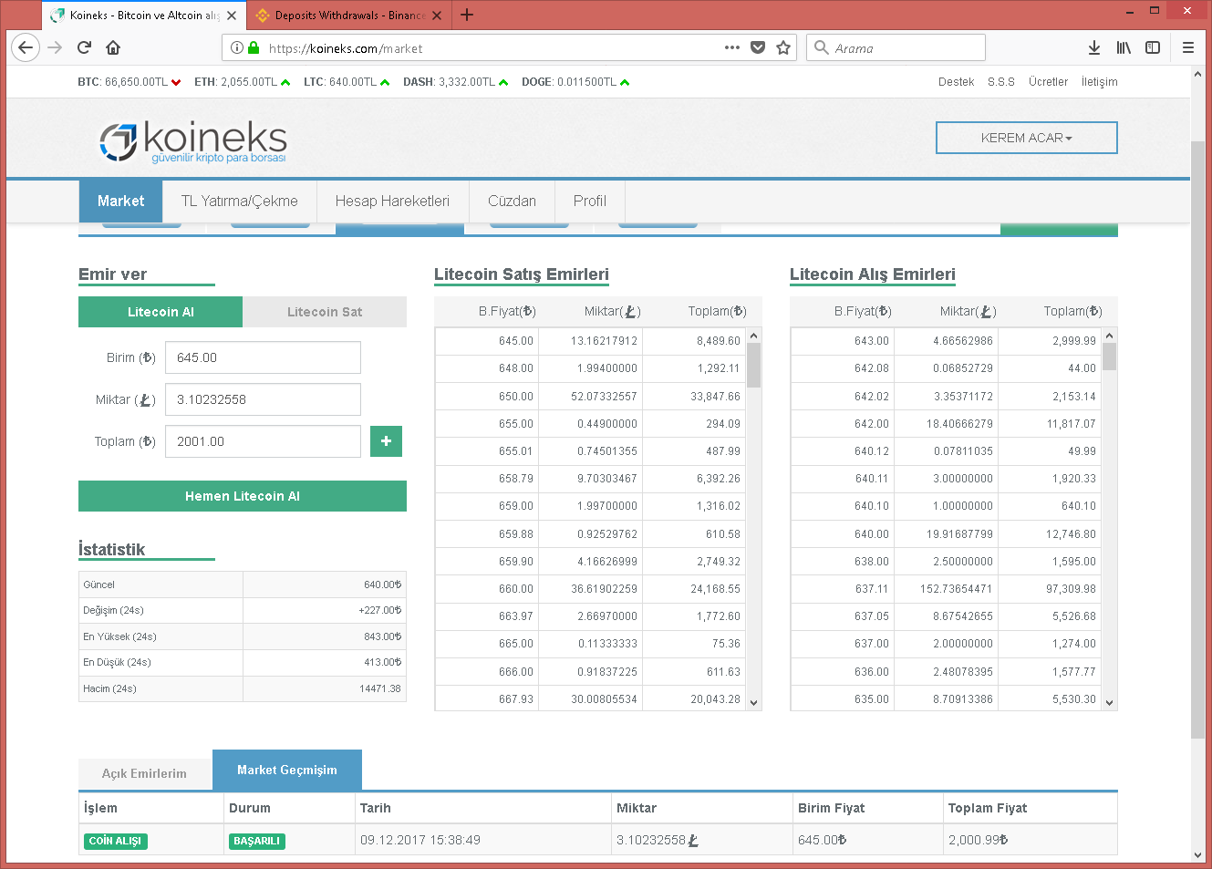Click the ETH price up arrow
This screenshot has width=1212, height=869.
click(285, 82)
